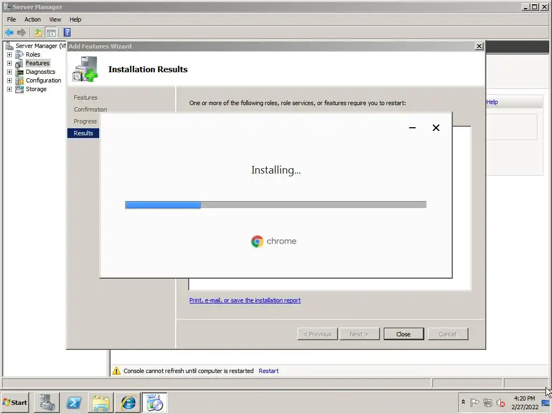Click the Help link in right pane
This screenshot has width=552, height=414.
492,102
